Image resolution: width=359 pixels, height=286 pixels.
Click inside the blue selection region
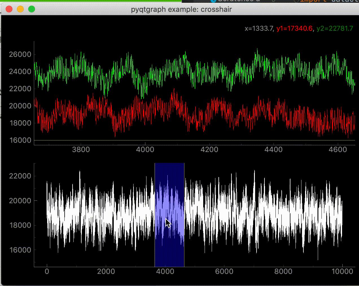pos(169,215)
